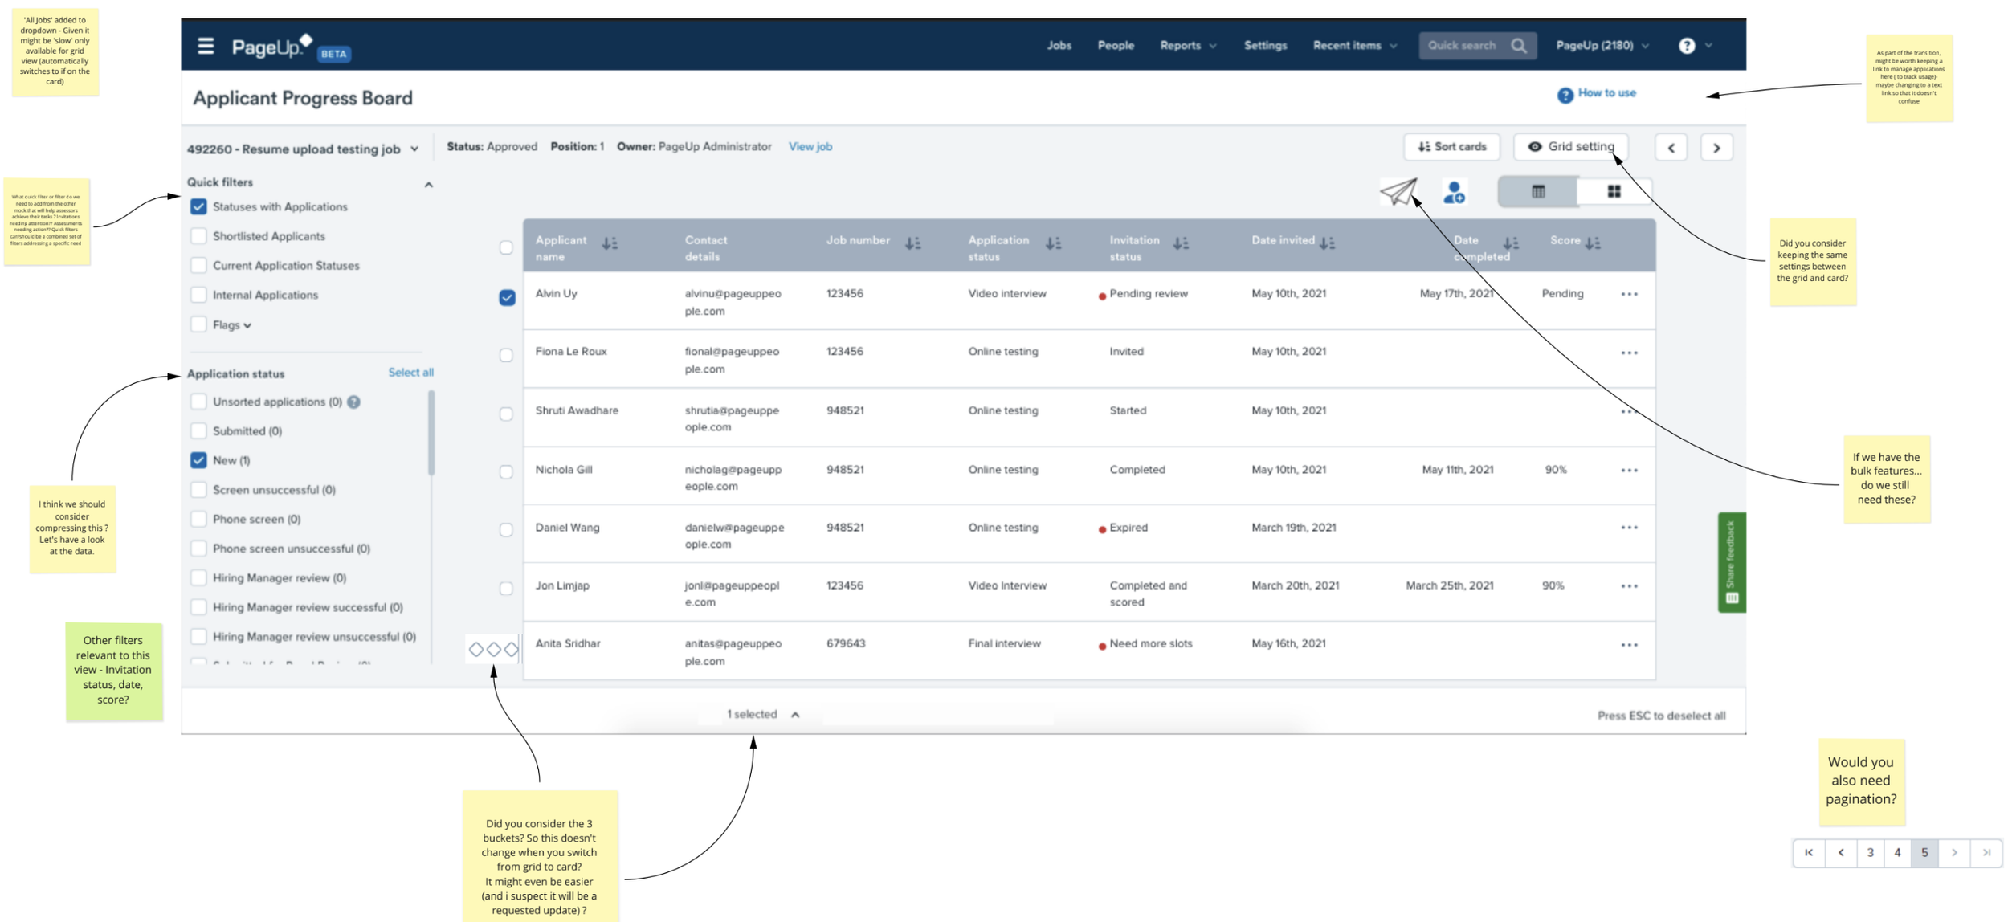The image size is (2008, 922).
Task: Sort by Score column icon
Action: pos(1593,243)
